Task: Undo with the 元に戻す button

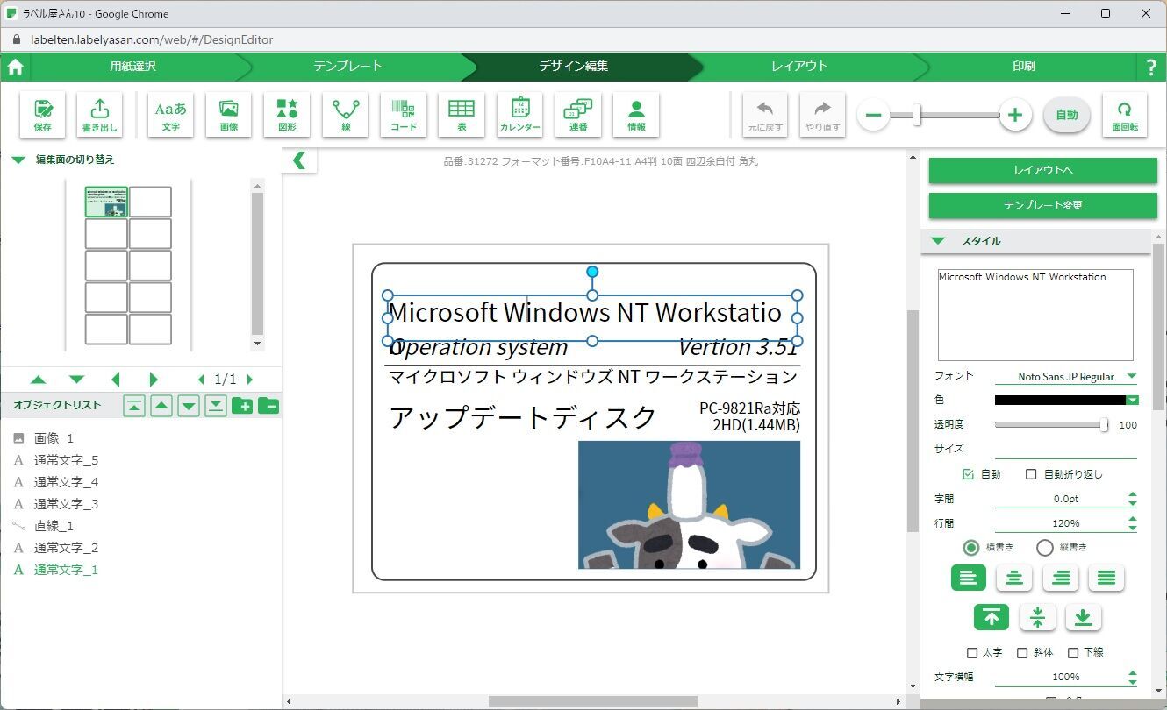Action: click(765, 115)
